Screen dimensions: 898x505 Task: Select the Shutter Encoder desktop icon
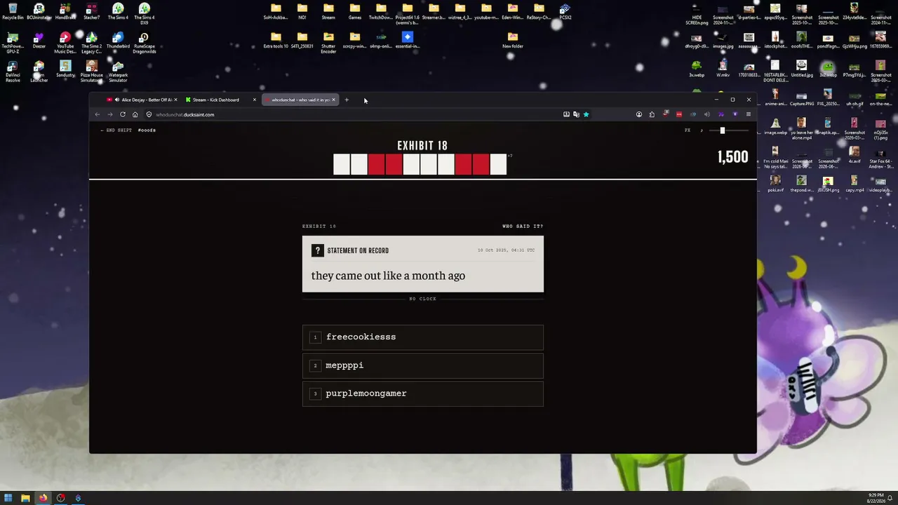(328, 43)
